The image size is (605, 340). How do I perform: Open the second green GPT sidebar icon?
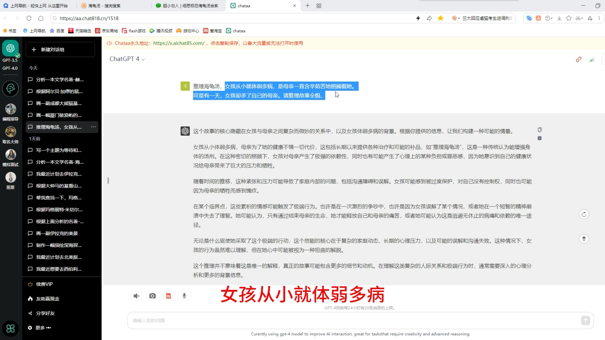coord(10,88)
